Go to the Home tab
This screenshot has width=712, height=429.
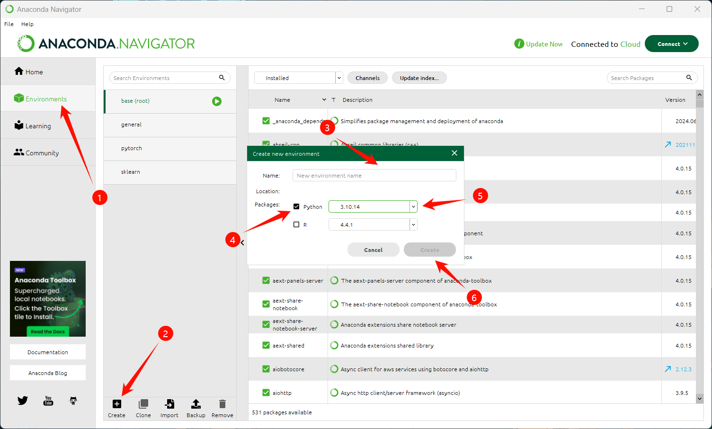(48, 71)
